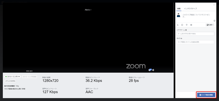Image resolution: width=219 pixels, height=101 pixels.
Task: Click the feeling/activity smiley icon
Action: point(182,25)
